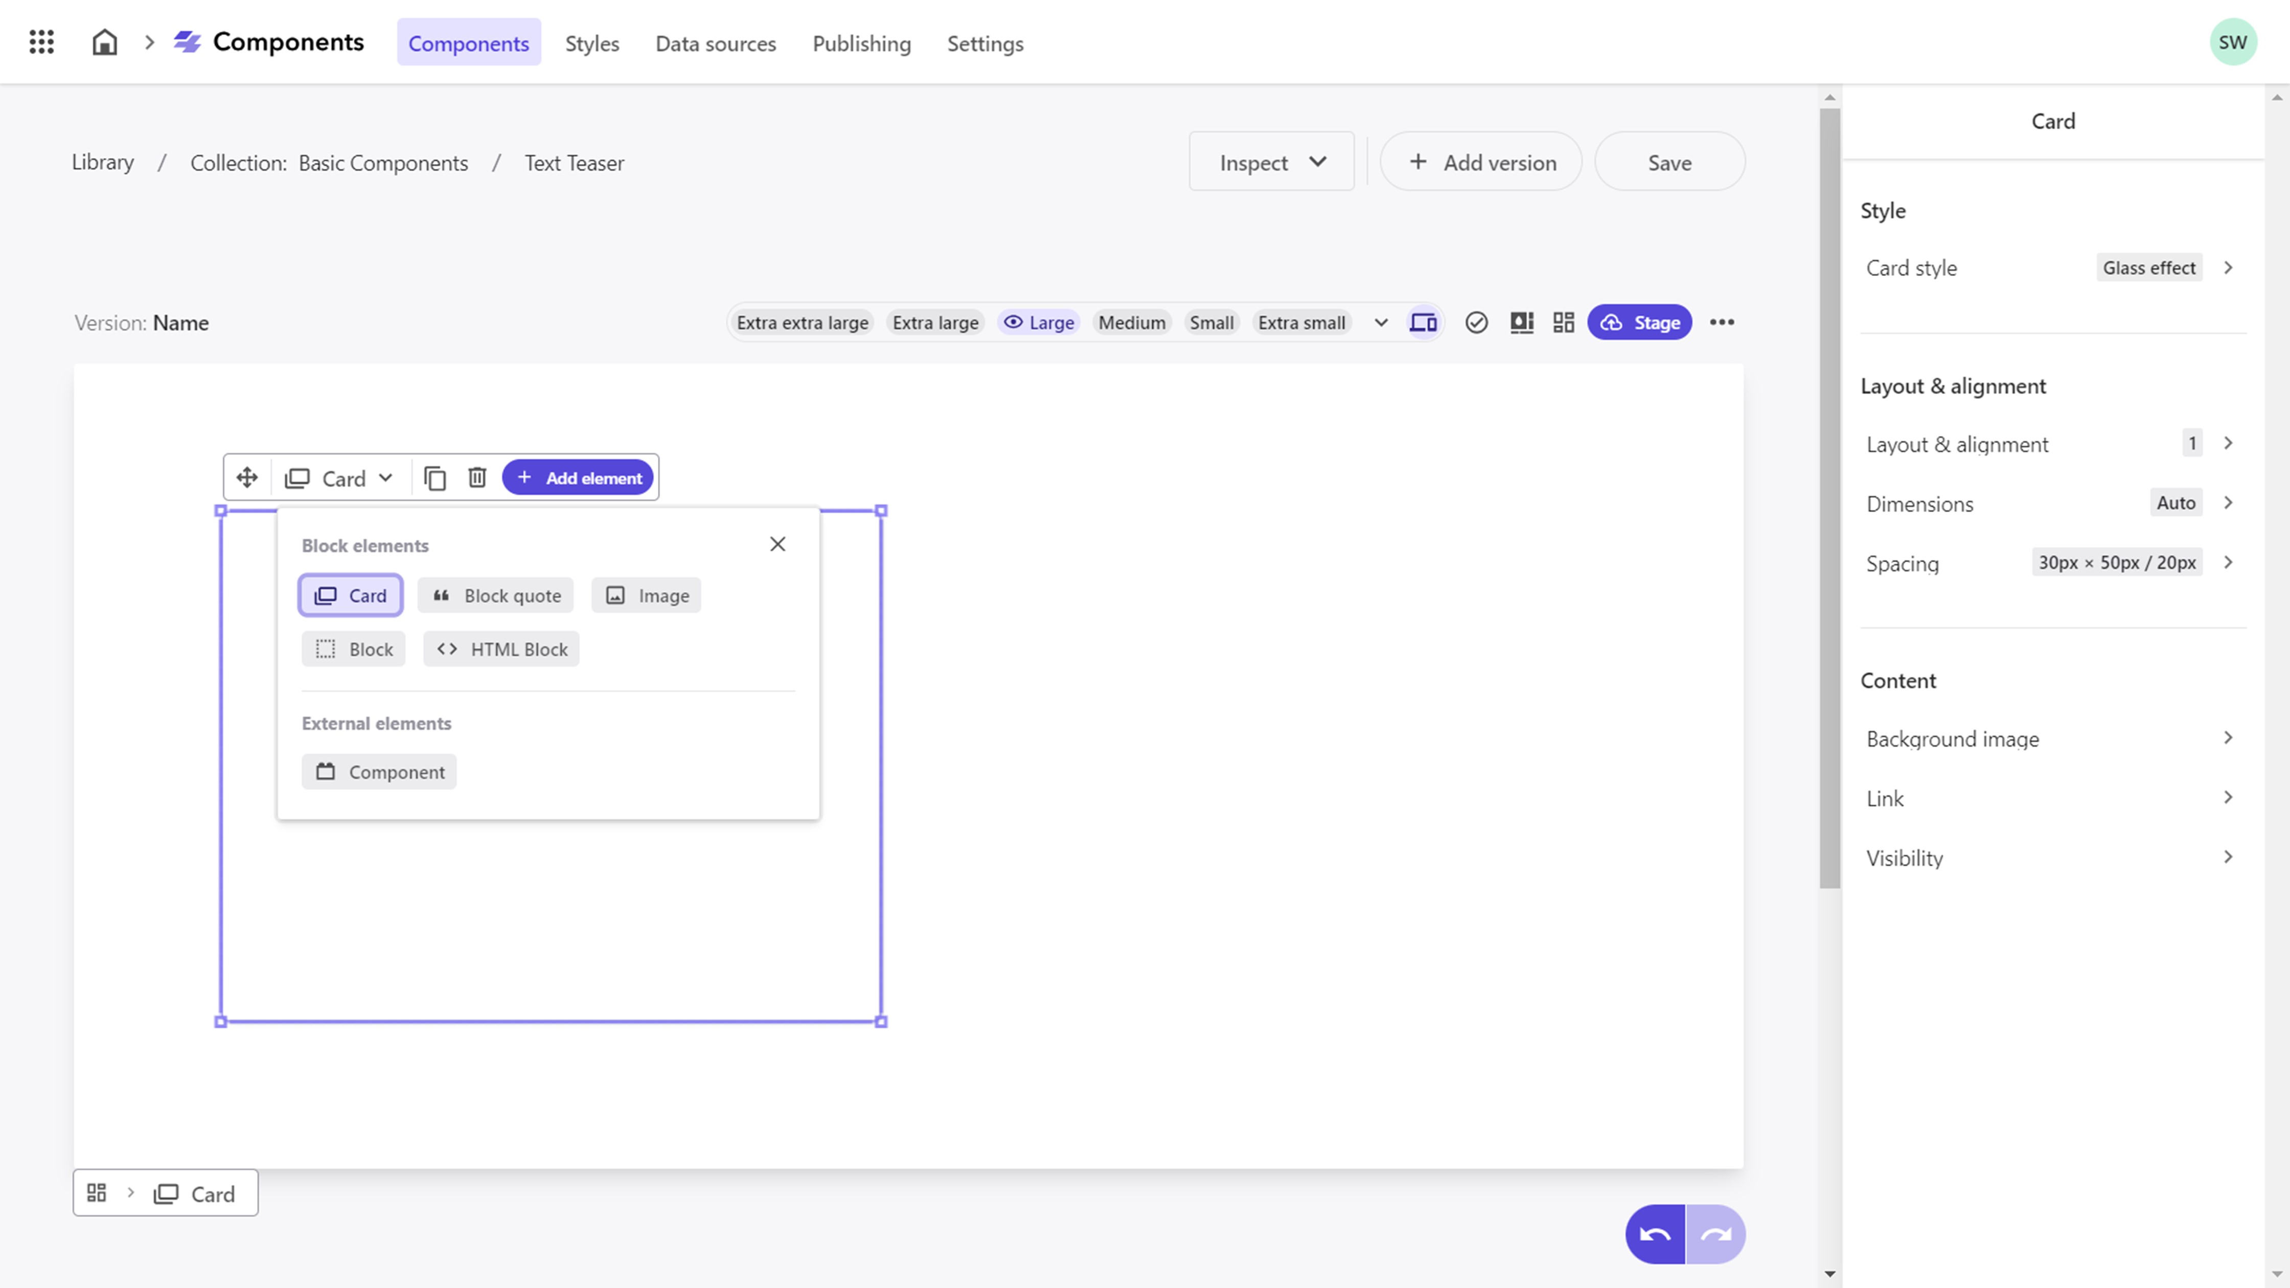
Task: Duplicate the Card using the copy icon
Action: [x=434, y=477]
